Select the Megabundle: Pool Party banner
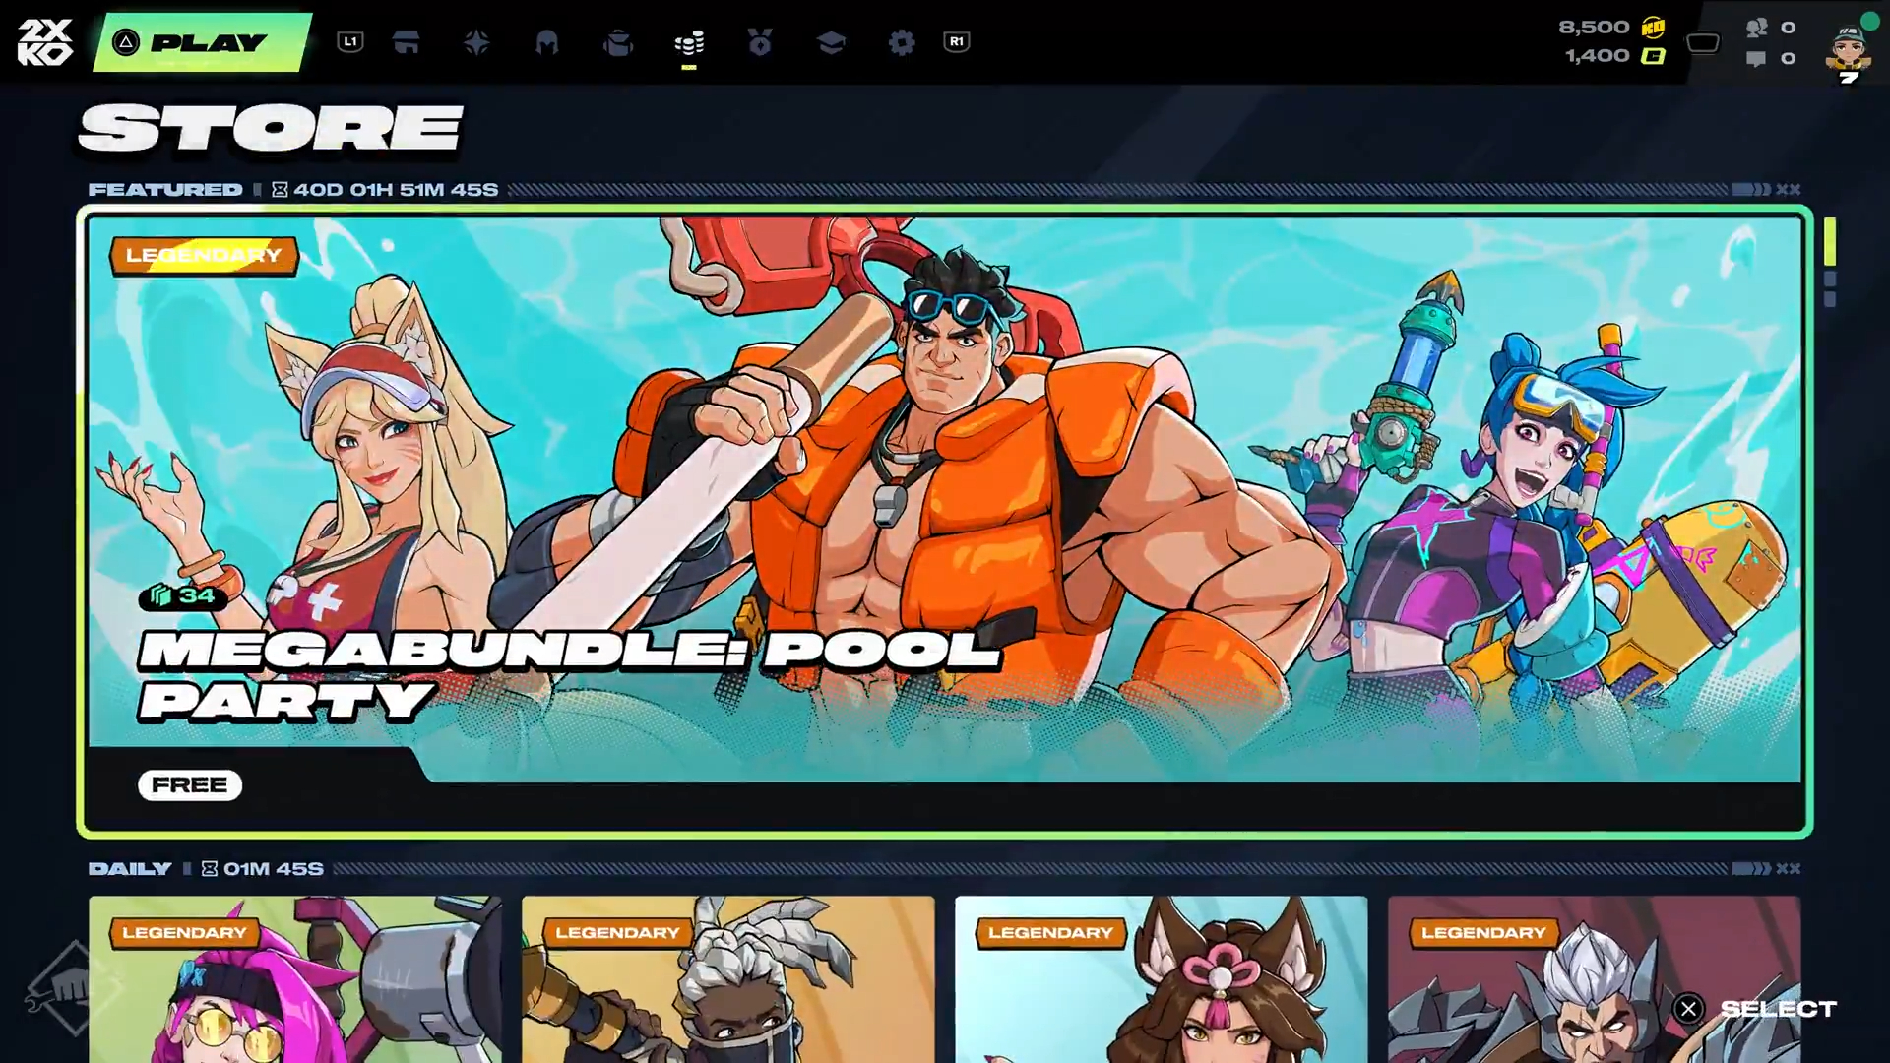 [945, 492]
